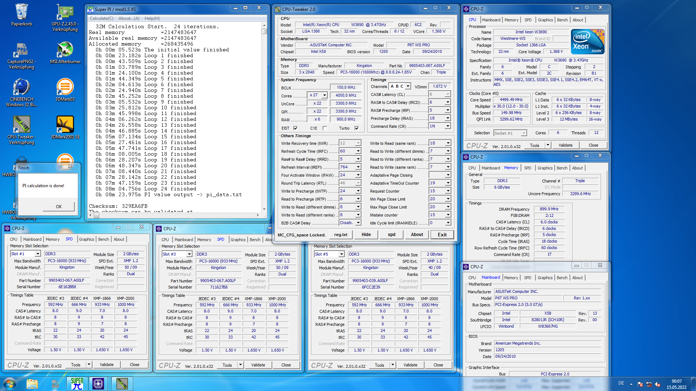Select the Super PI taskbar icon

(x=77, y=384)
